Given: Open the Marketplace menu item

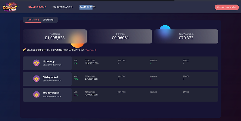Looking at the screenshot, I should (x=61, y=7).
